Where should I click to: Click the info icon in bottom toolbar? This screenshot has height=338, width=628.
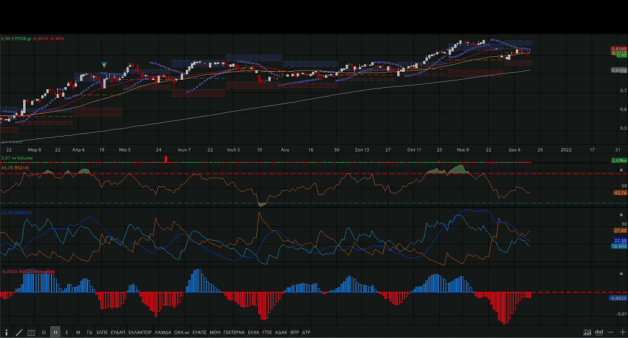[x=6, y=332]
